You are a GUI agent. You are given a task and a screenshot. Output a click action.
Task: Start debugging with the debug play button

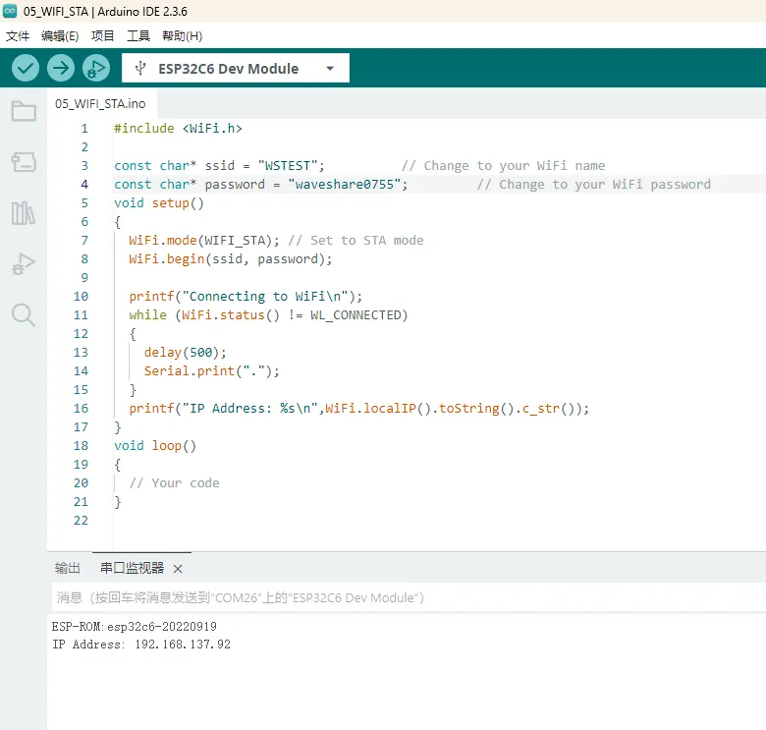pos(96,68)
